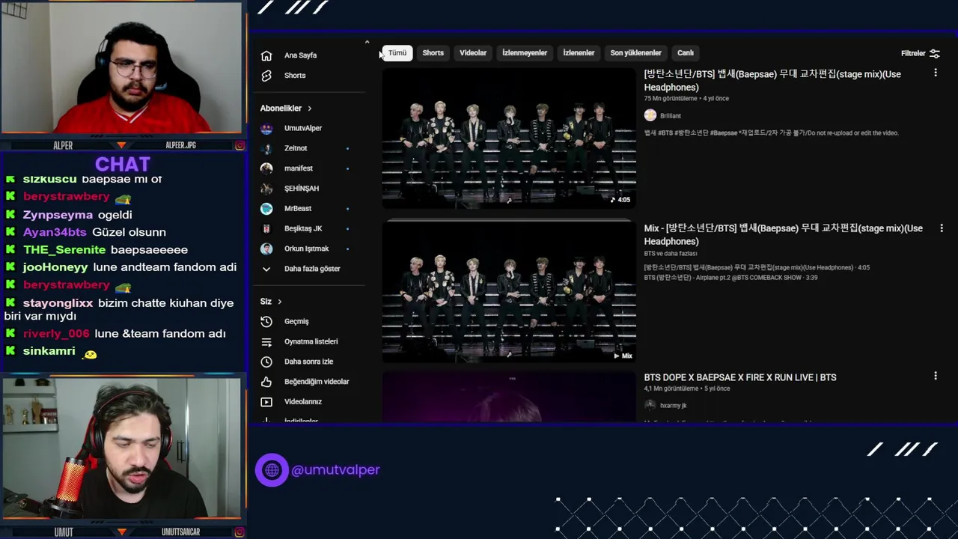Open the hxarmy jk channel avatar

650,405
